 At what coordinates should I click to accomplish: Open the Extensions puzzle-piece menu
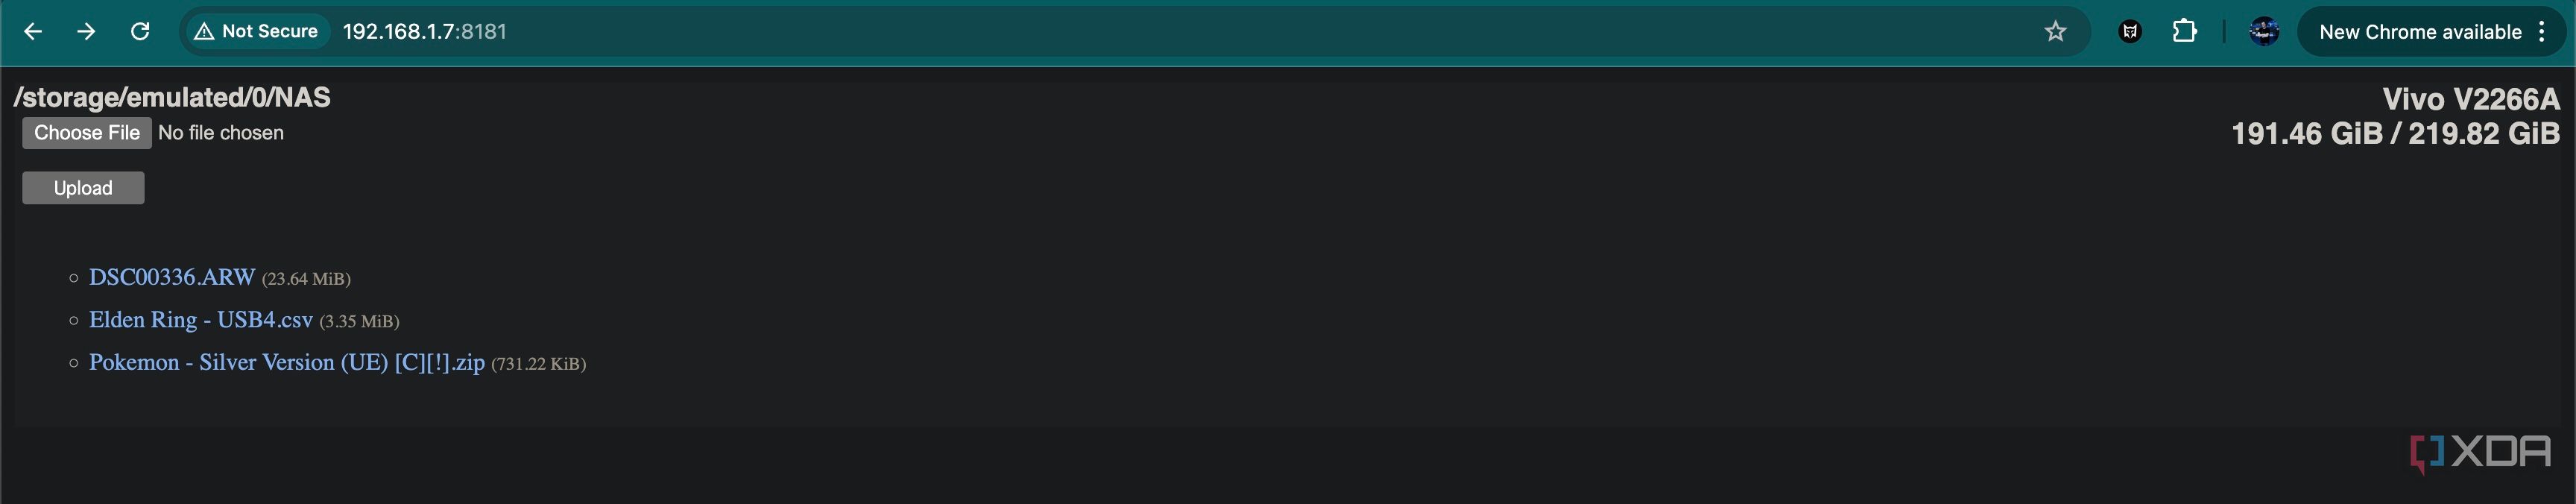2185,32
